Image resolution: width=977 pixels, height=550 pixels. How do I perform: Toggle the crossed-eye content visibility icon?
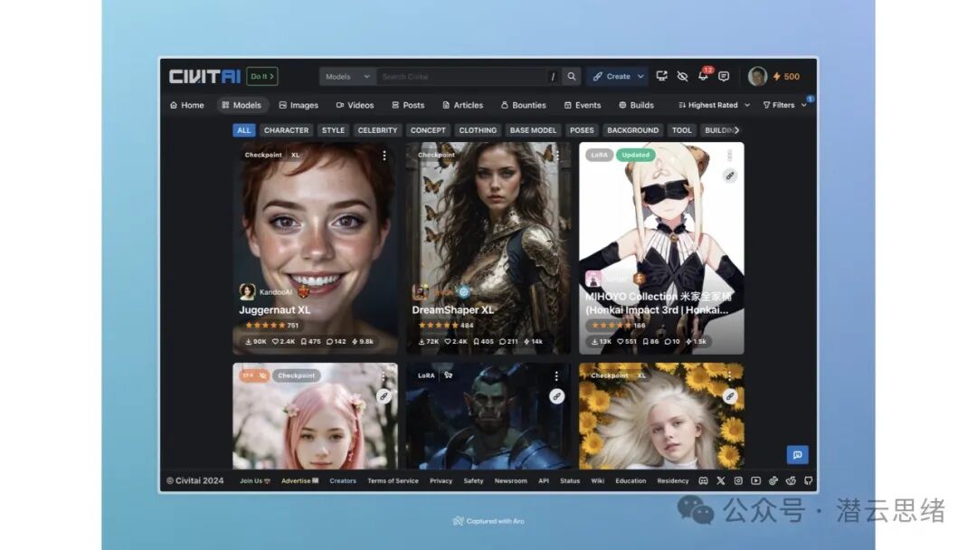tap(682, 77)
